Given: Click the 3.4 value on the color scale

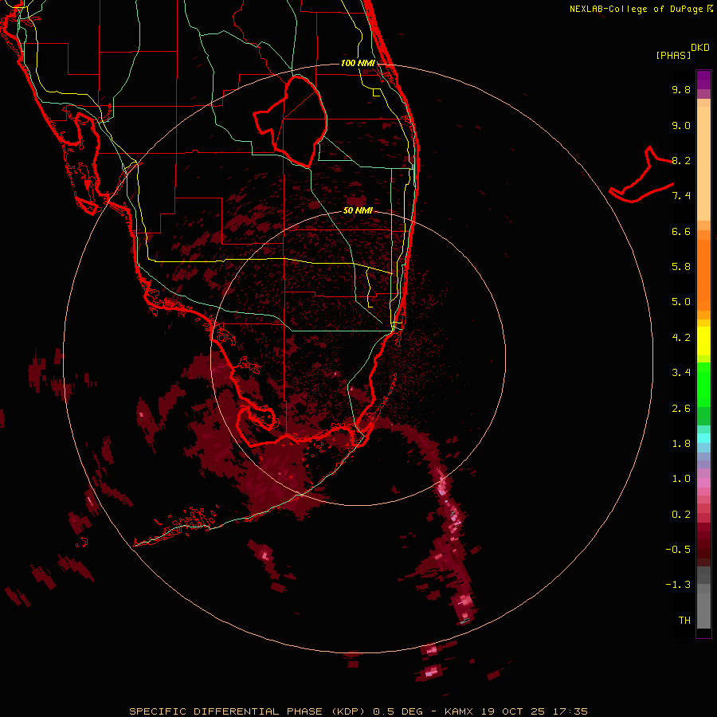Looking at the screenshot, I should click(681, 373).
